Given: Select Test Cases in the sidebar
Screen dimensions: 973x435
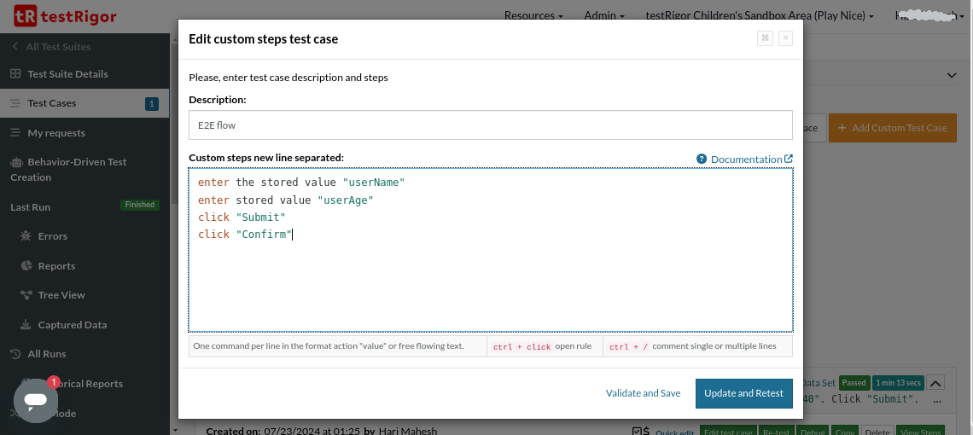Looking at the screenshot, I should pyautogui.click(x=51, y=103).
